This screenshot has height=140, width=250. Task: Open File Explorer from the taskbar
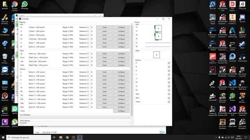[x=61, y=137]
